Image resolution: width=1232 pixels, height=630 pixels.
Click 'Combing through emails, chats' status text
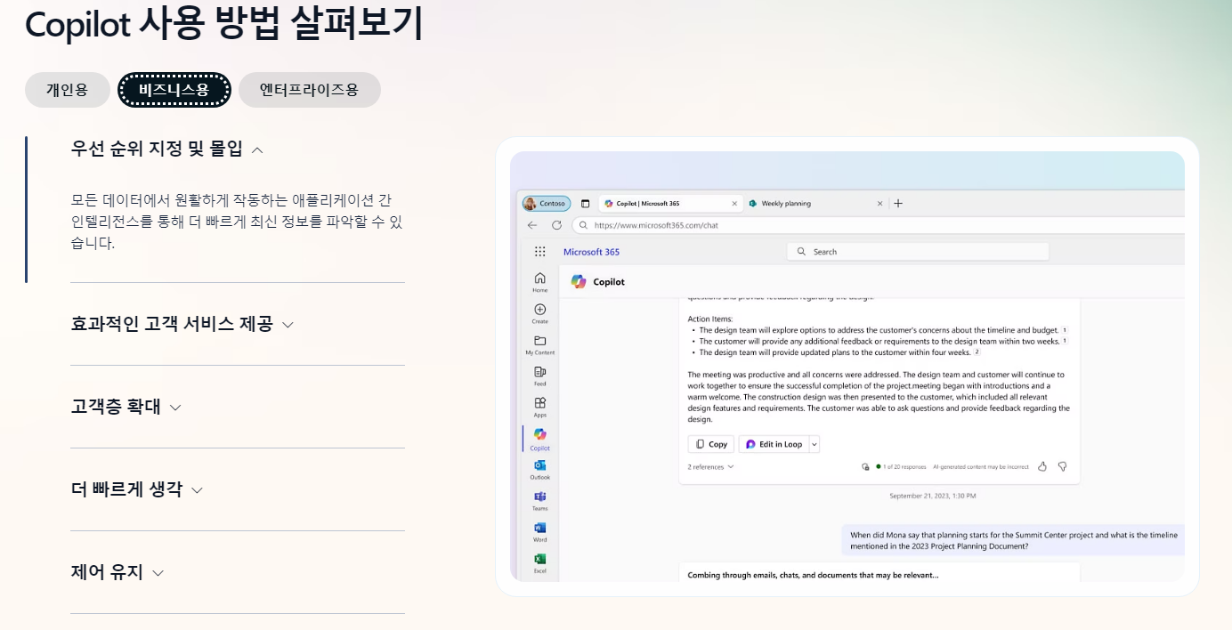pyautogui.click(x=812, y=575)
